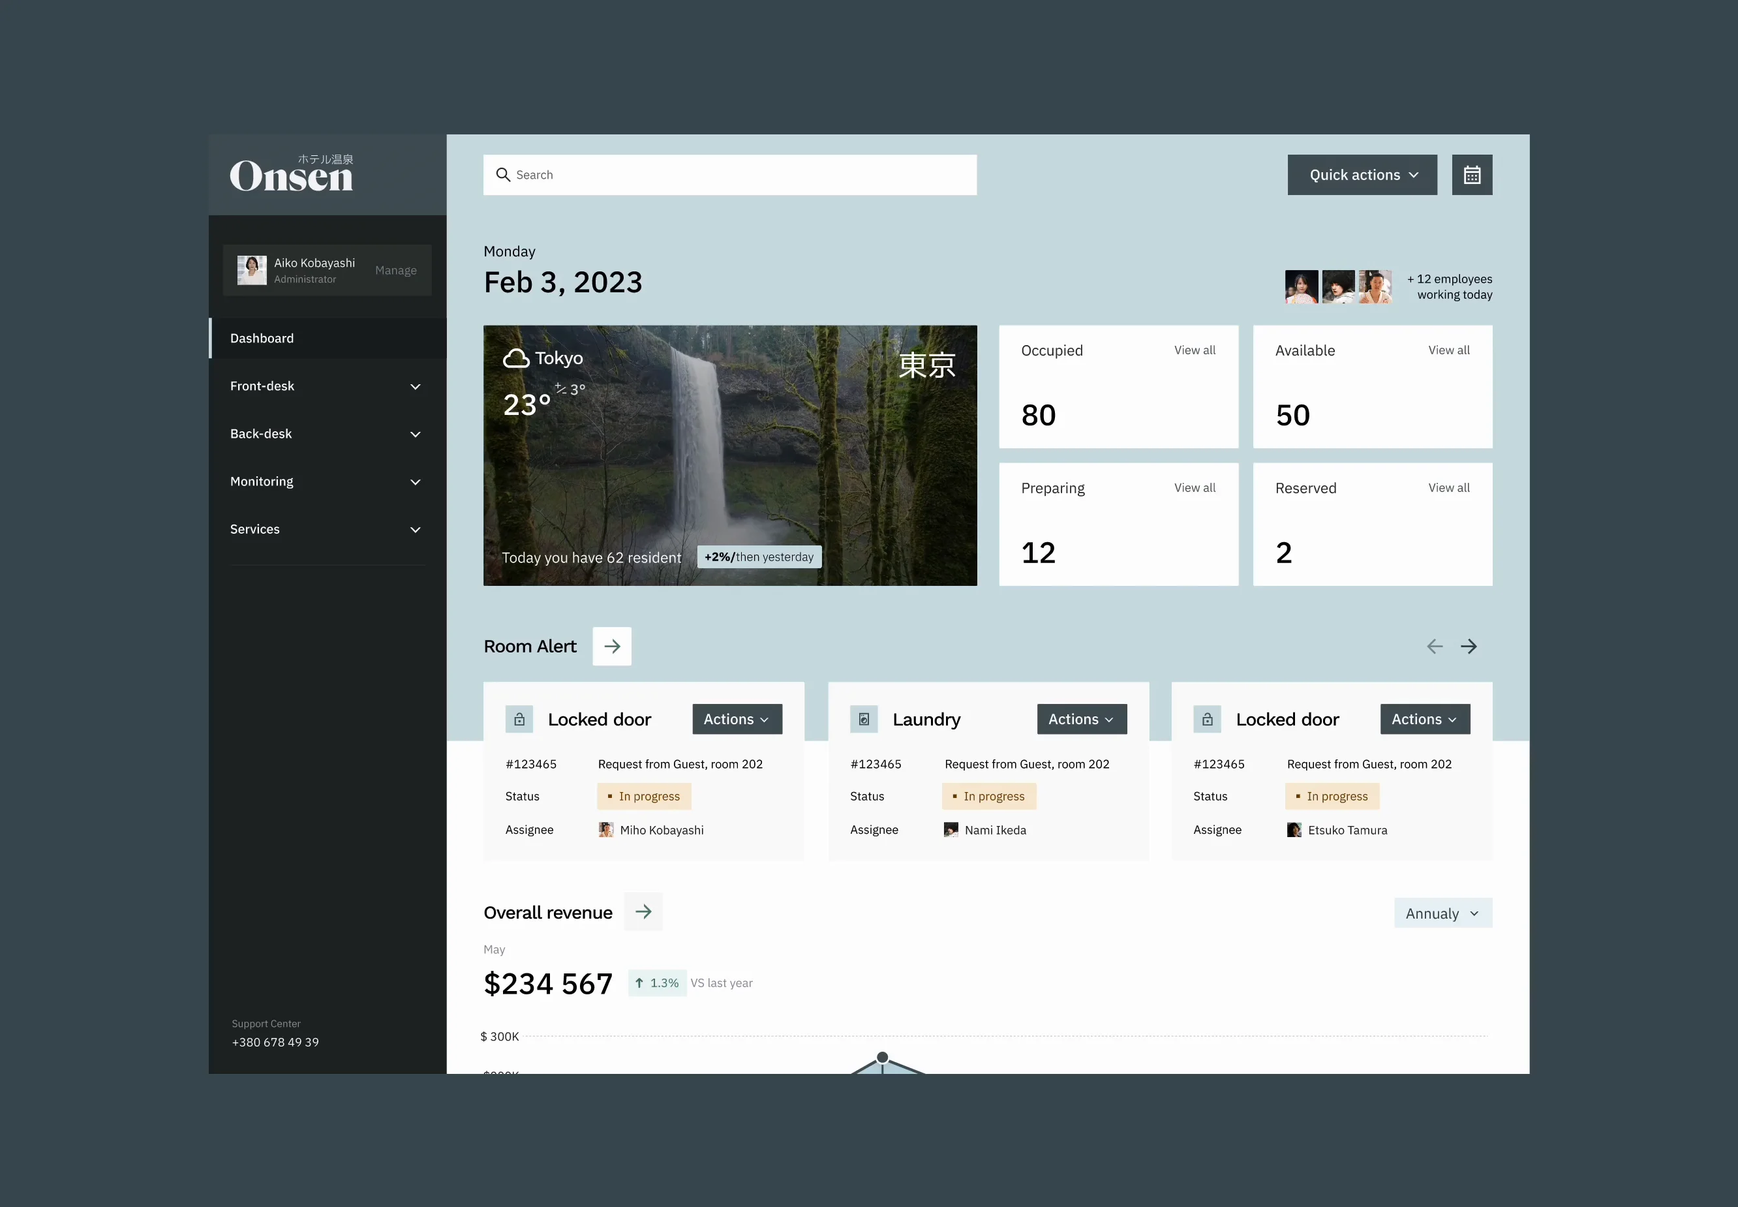1738x1207 pixels.
Task: Select Dashboard in the sidebar
Action: [x=261, y=338]
